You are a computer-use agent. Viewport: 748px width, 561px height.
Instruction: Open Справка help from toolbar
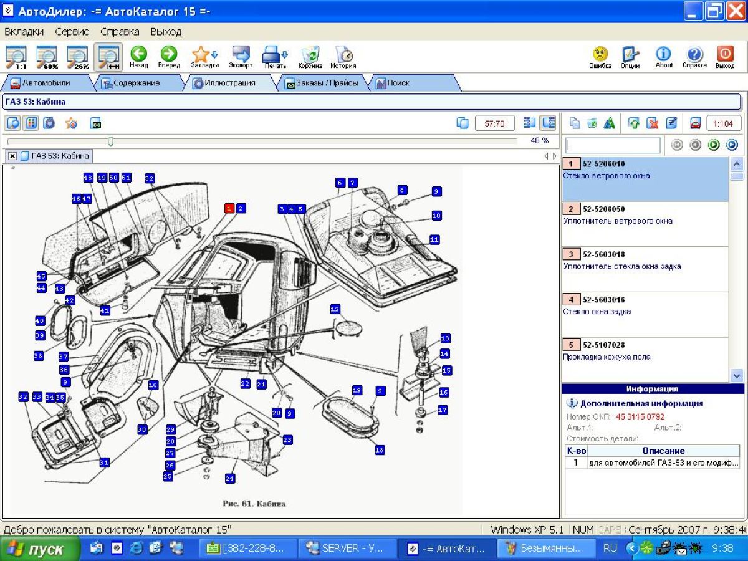[694, 57]
